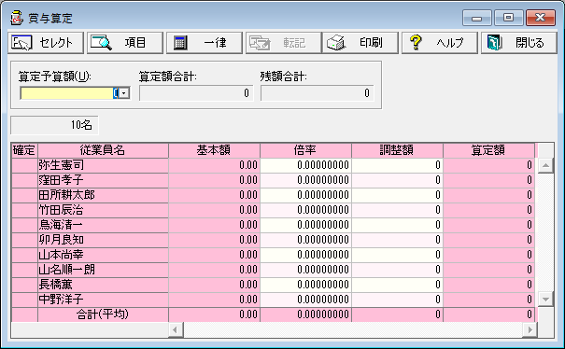Select employee 卯月良知
The height and width of the screenshot is (349, 565).
pos(103,240)
